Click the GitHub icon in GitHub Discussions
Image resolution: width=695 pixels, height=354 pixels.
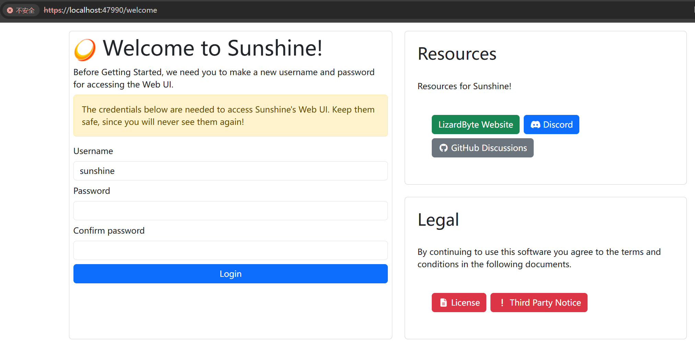[443, 148]
